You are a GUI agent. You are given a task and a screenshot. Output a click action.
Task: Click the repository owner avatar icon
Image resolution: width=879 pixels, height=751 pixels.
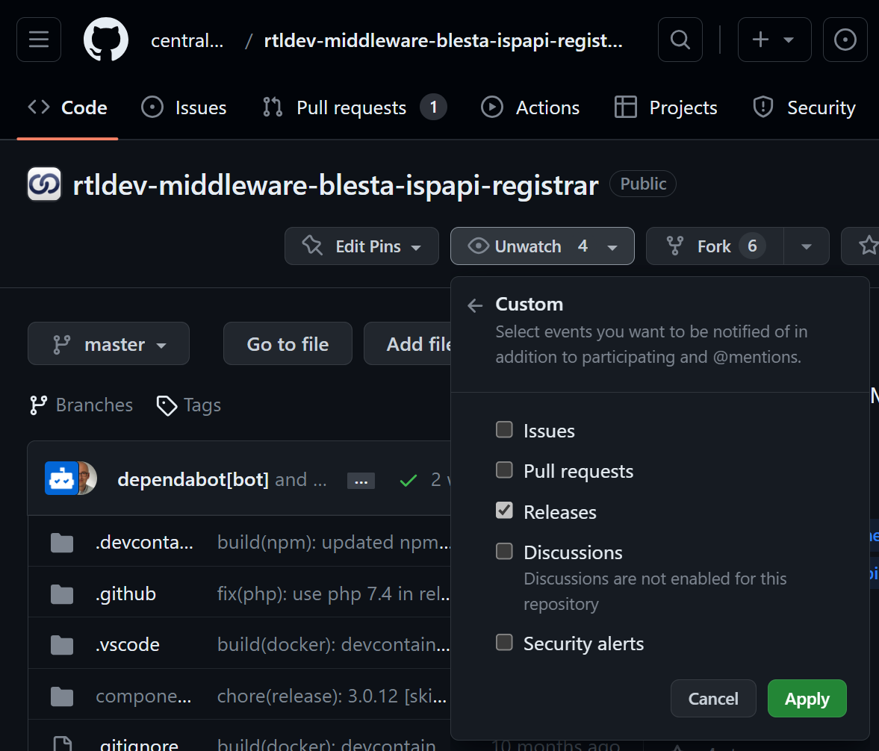pos(44,184)
